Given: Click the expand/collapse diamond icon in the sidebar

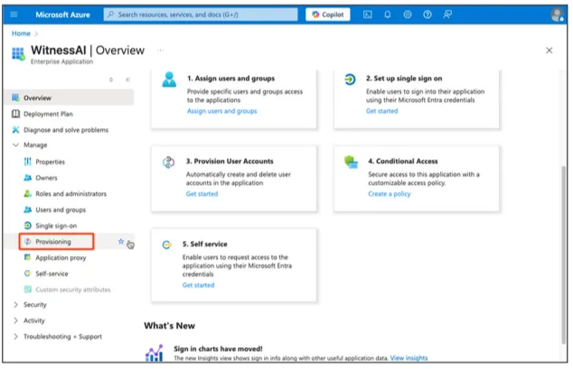Looking at the screenshot, I should (111, 79).
